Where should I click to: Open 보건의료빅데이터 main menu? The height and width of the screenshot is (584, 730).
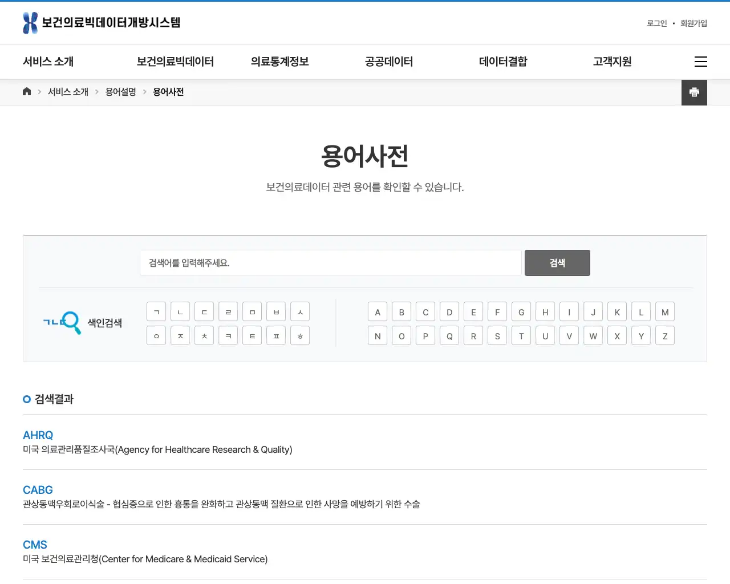point(175,62)
